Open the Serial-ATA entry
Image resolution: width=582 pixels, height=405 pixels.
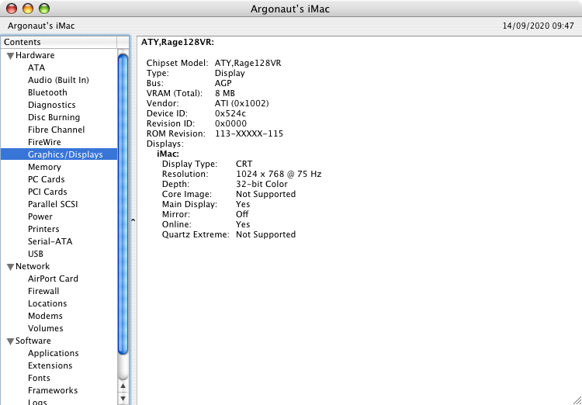[x=50, y=241]
